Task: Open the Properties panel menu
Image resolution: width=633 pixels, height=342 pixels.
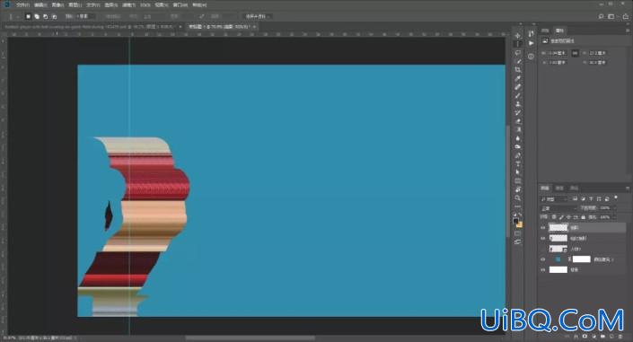Action: [x=628, y=31]
